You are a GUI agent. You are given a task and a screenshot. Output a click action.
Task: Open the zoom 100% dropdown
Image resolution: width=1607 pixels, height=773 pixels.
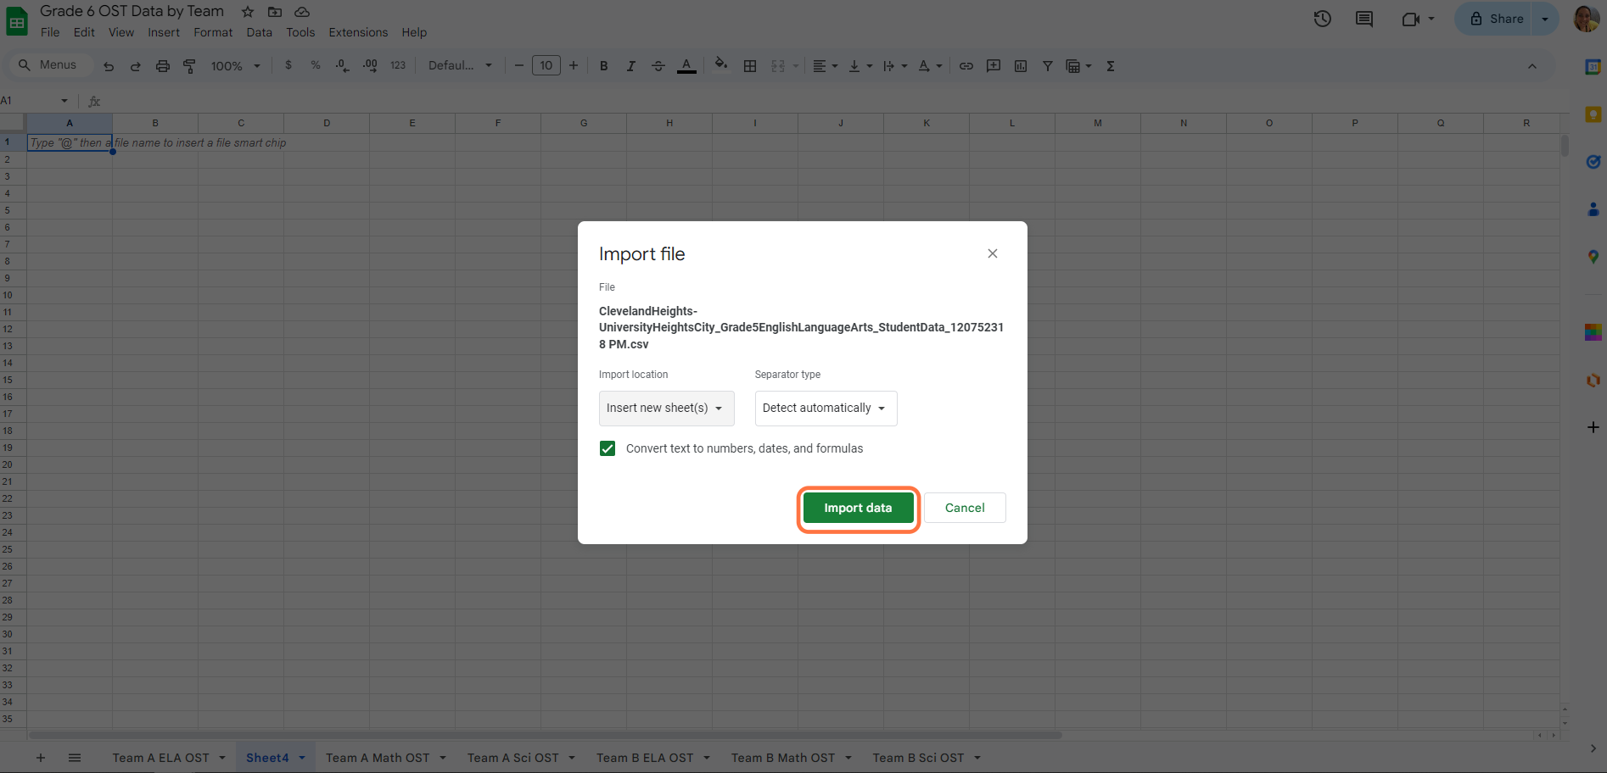click(x=236, y=66)
